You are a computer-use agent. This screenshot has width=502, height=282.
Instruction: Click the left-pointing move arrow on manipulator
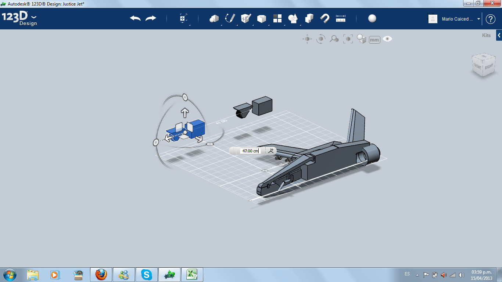pos(169,138)
